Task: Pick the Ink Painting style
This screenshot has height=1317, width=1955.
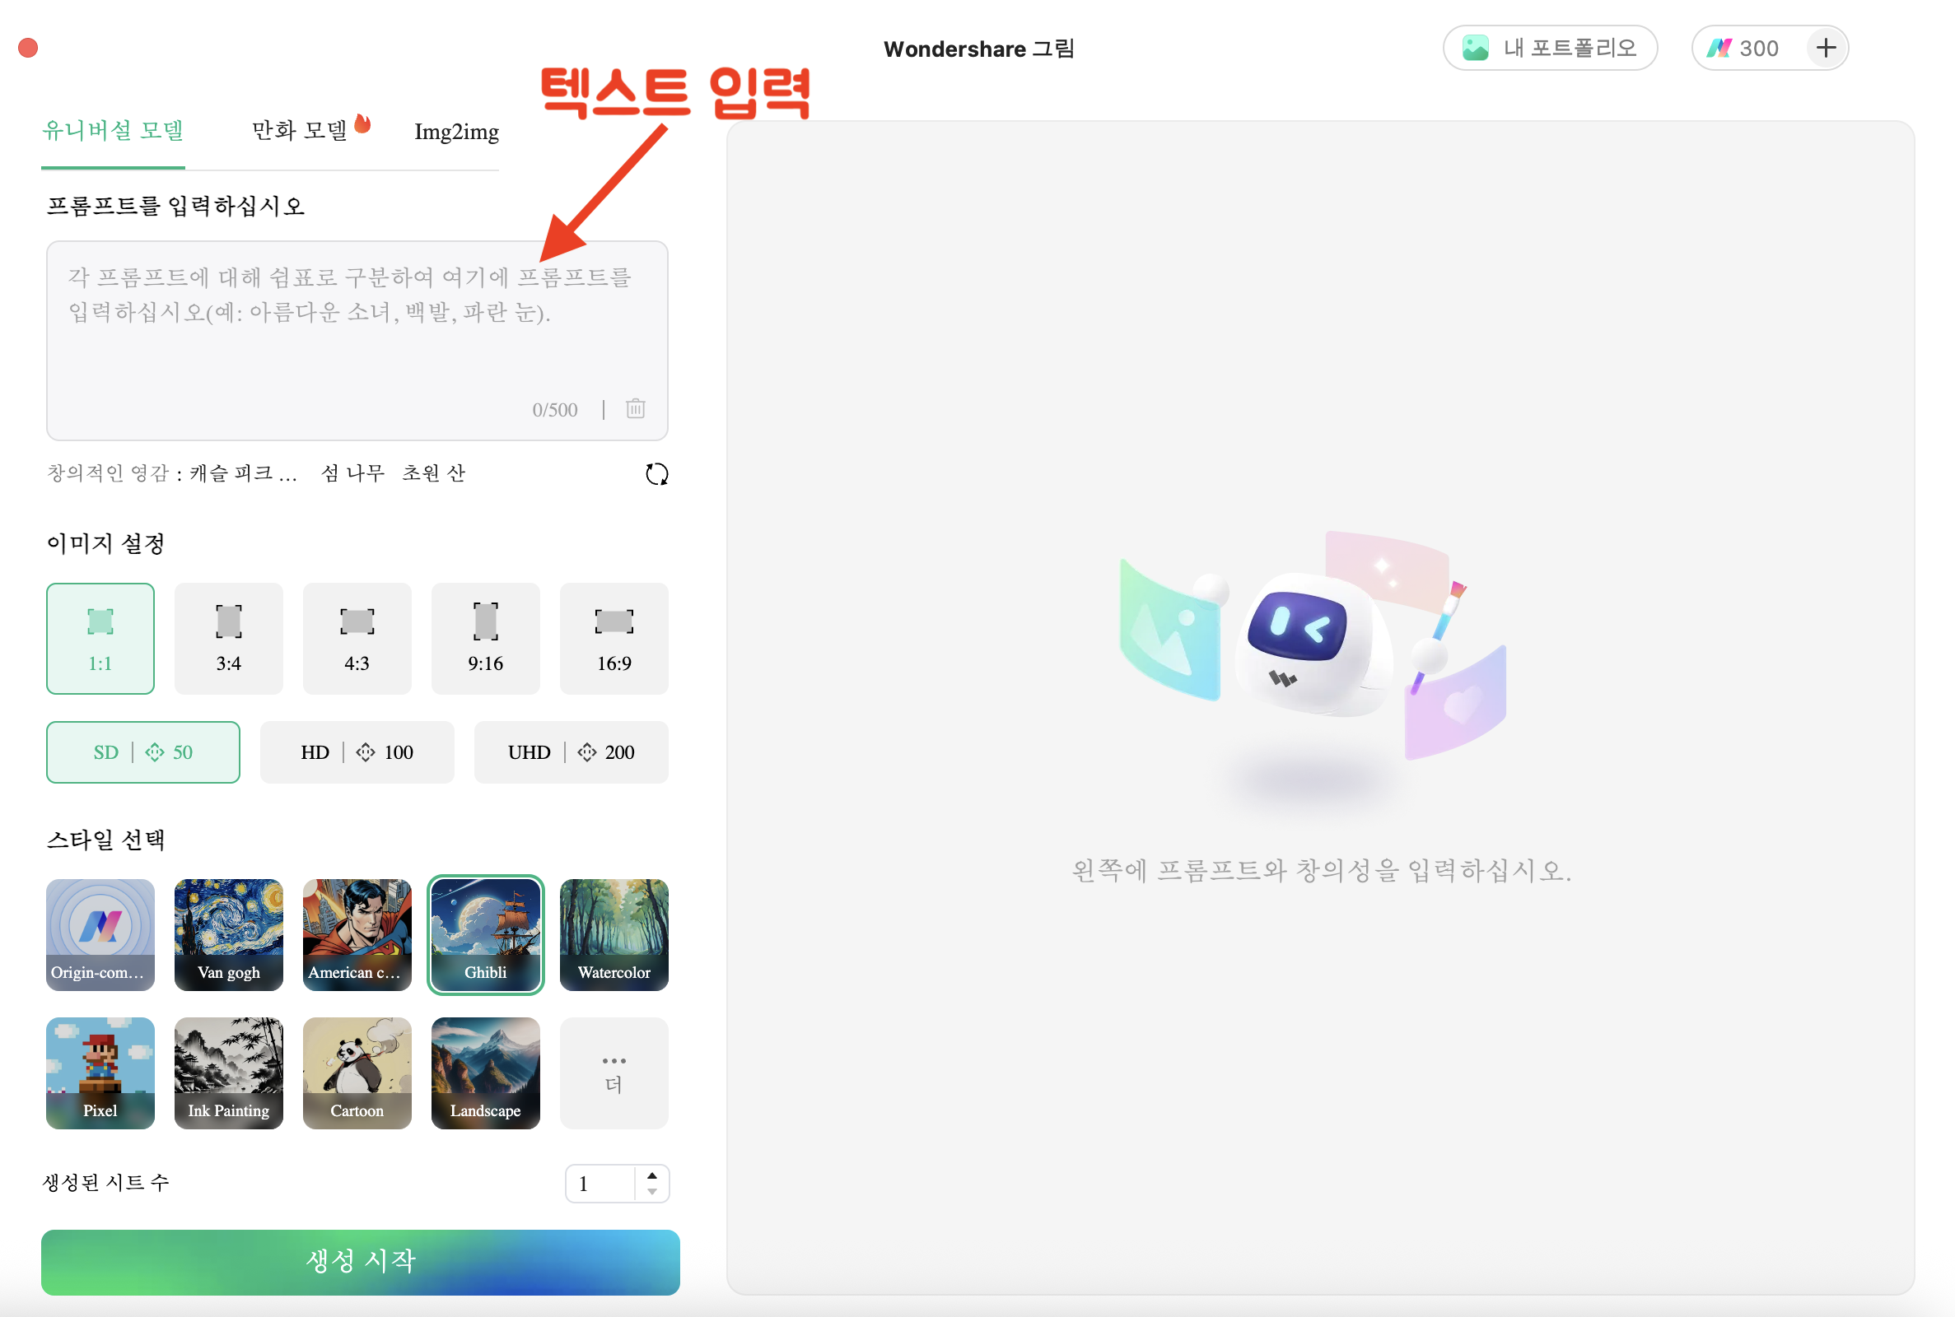Action: [x=228, y=1073]
